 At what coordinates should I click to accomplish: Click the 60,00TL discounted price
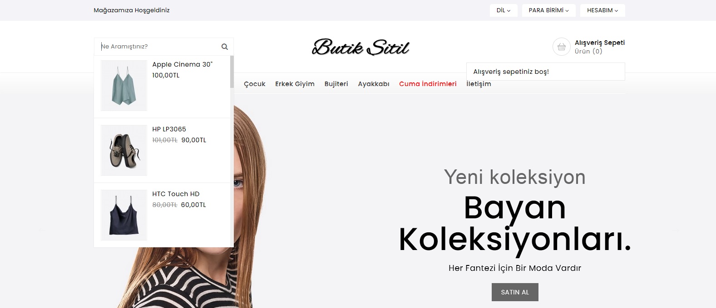tap(193, 205)
